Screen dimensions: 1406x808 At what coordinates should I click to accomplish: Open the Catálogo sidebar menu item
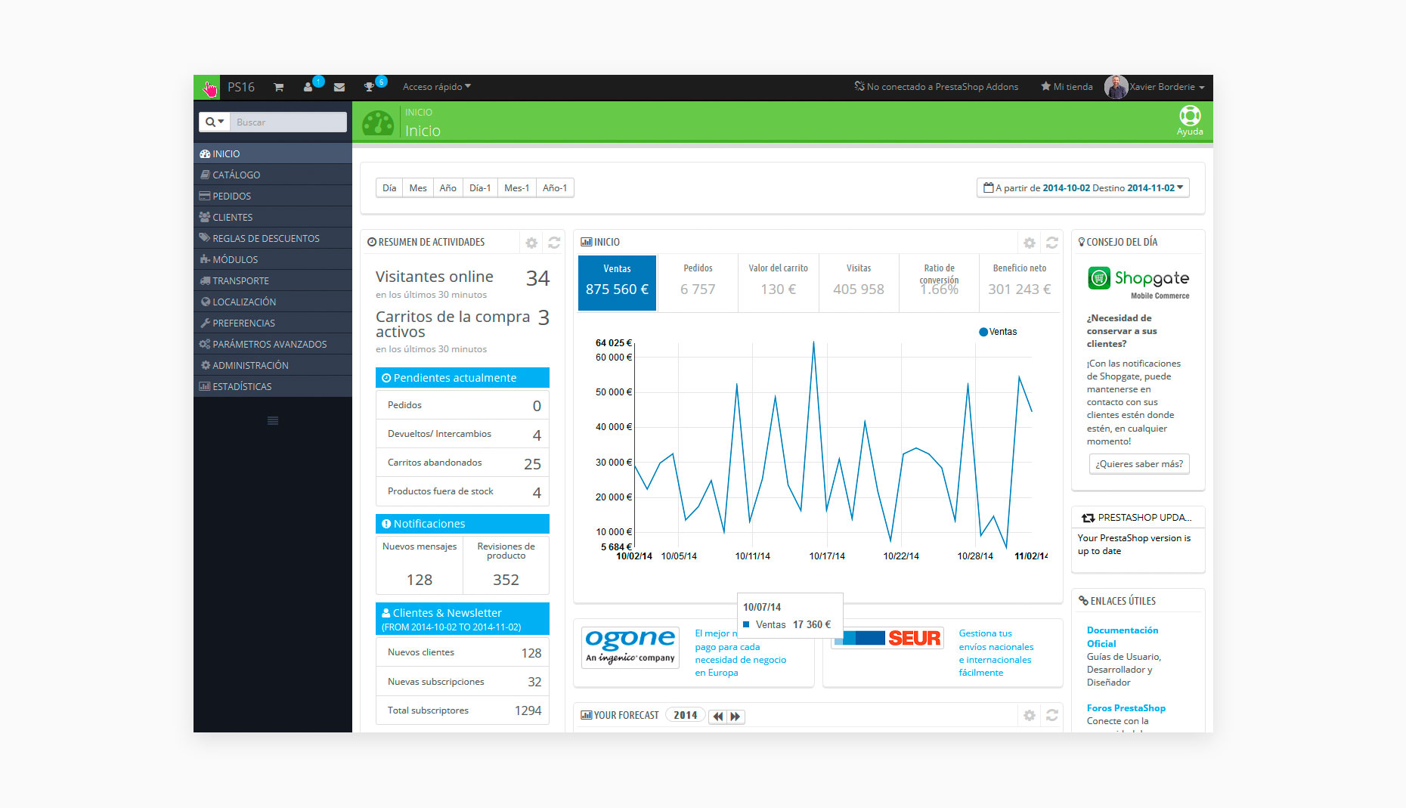point(273,175)
